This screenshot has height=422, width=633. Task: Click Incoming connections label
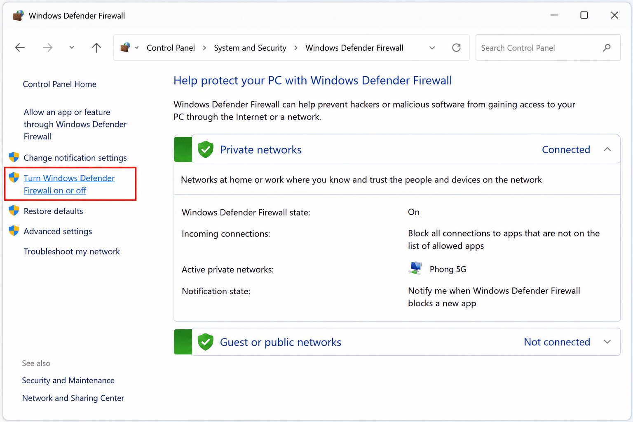click(x=226, y=234)
